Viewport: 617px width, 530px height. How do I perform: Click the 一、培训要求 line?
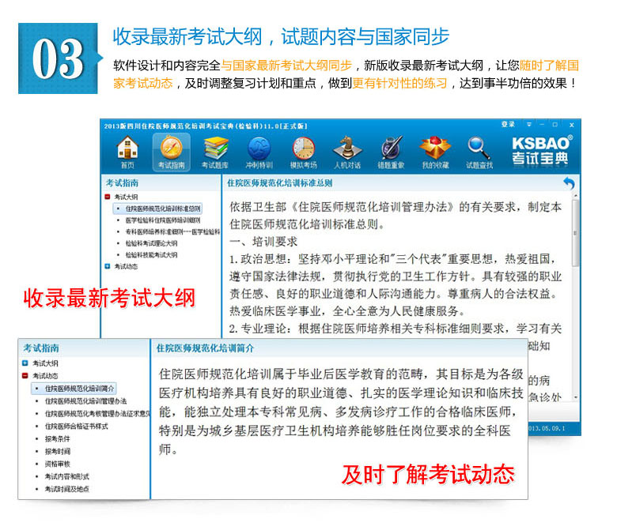(263, 242)
